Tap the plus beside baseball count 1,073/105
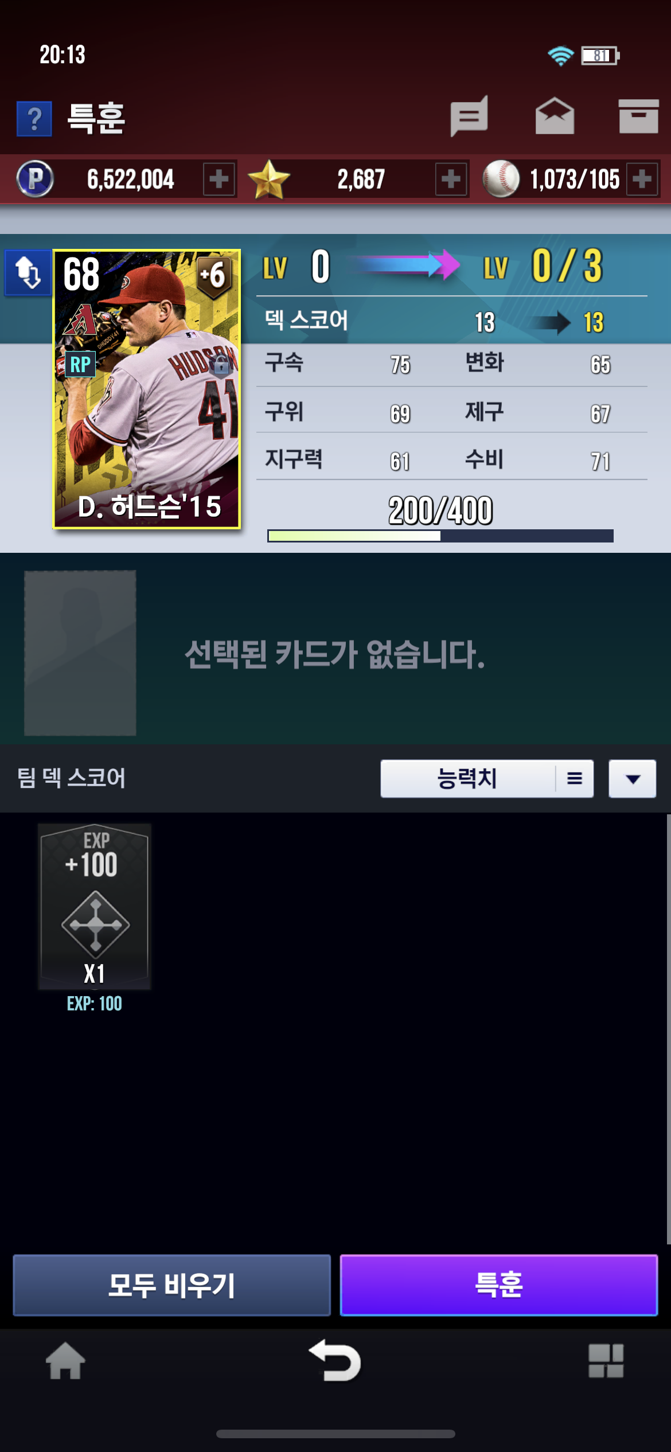This screenshot has height=1452, width=671. (642, 179)
